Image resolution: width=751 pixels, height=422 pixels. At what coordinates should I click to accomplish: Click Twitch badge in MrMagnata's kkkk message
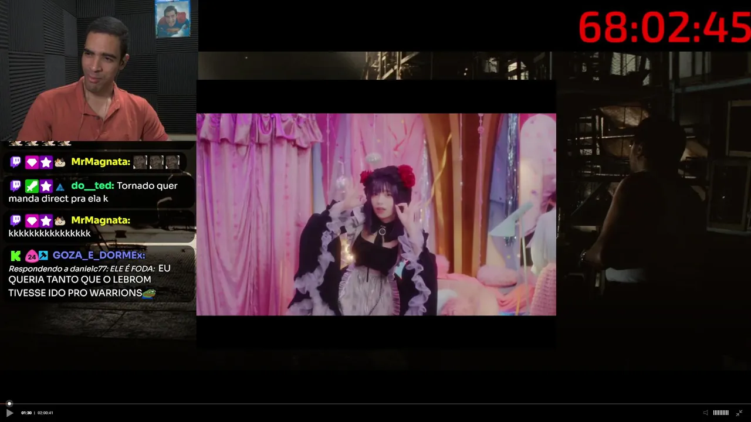16,221
